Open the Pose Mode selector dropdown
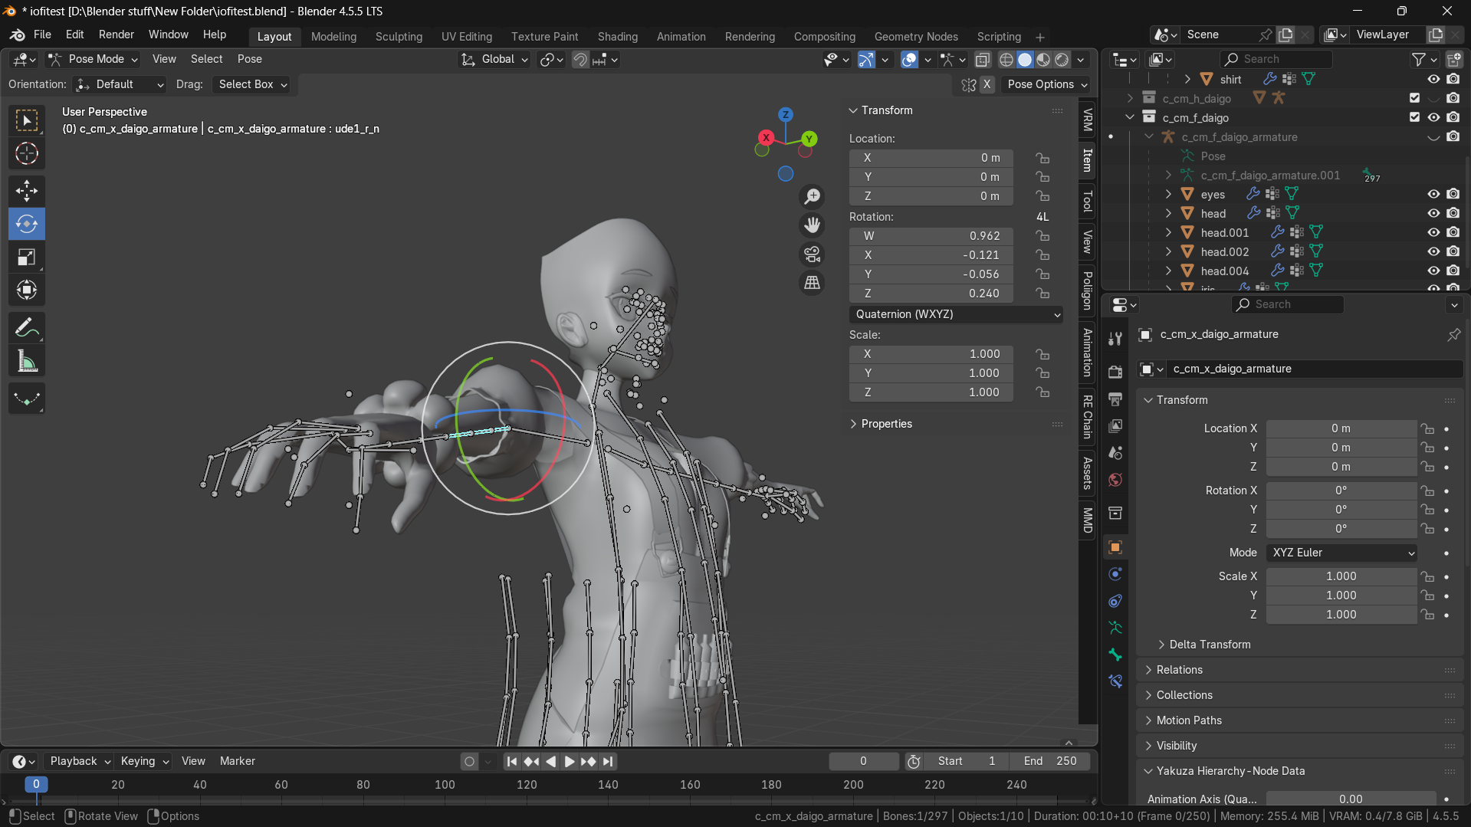 point(93,59)
